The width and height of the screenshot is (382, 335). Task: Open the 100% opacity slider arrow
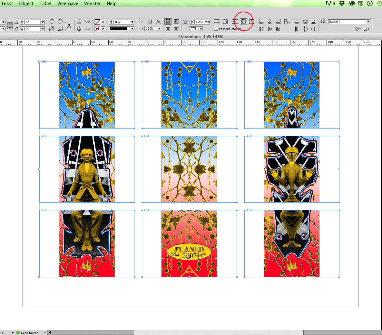[x=159, y=28]
